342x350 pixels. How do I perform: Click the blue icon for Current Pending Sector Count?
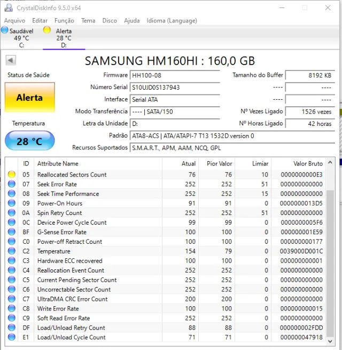[12, 280]
